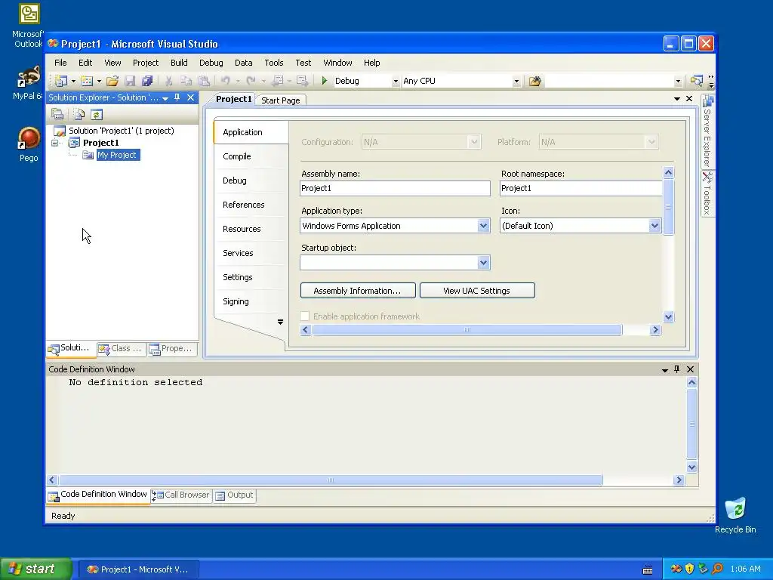Screen dimensions: 773x580
Task: Open the Toolbox side tab
Action: 708,193
